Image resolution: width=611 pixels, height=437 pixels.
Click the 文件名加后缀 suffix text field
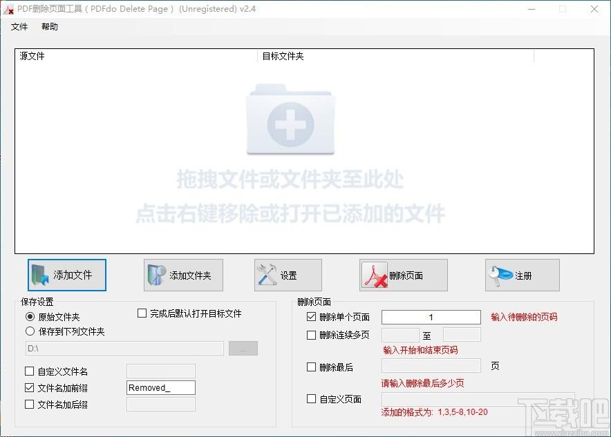click(161, 405)
